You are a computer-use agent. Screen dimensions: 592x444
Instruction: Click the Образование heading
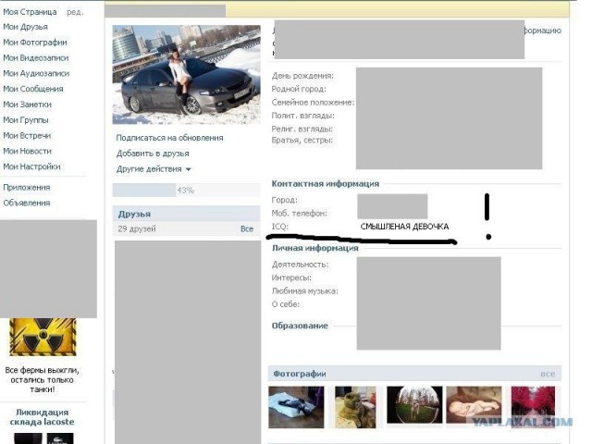point(300,326)
